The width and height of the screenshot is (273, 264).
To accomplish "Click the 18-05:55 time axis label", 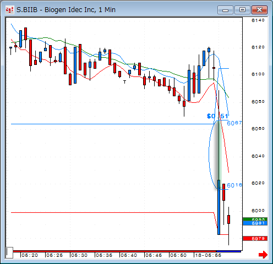I will 208,255.
